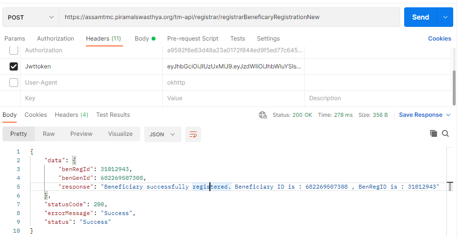Toggle the wrap lines icon
This screenshot has height=238, width=464.
point(193,134)
